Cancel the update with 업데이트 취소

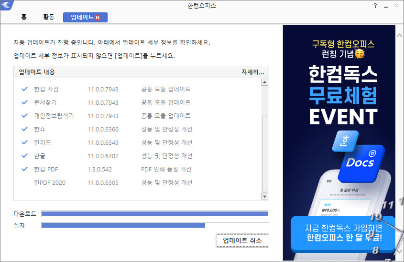point(242,241)
